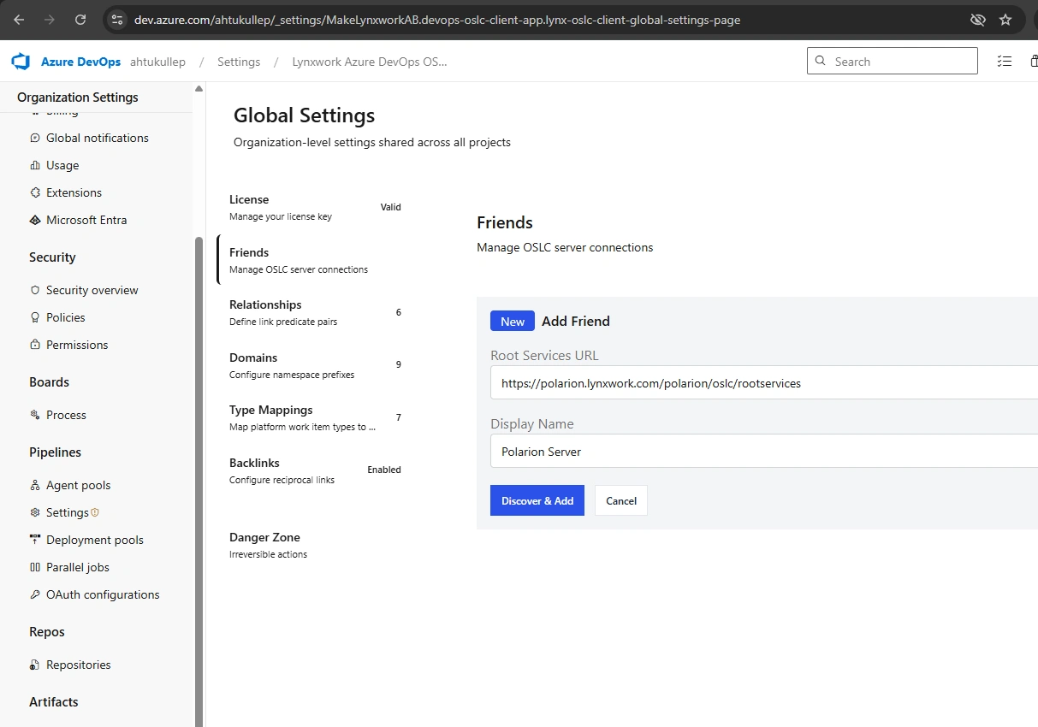Viewport: 1038px width, 727px height.
Task: Click the header Search box
Action: [892, 61]
